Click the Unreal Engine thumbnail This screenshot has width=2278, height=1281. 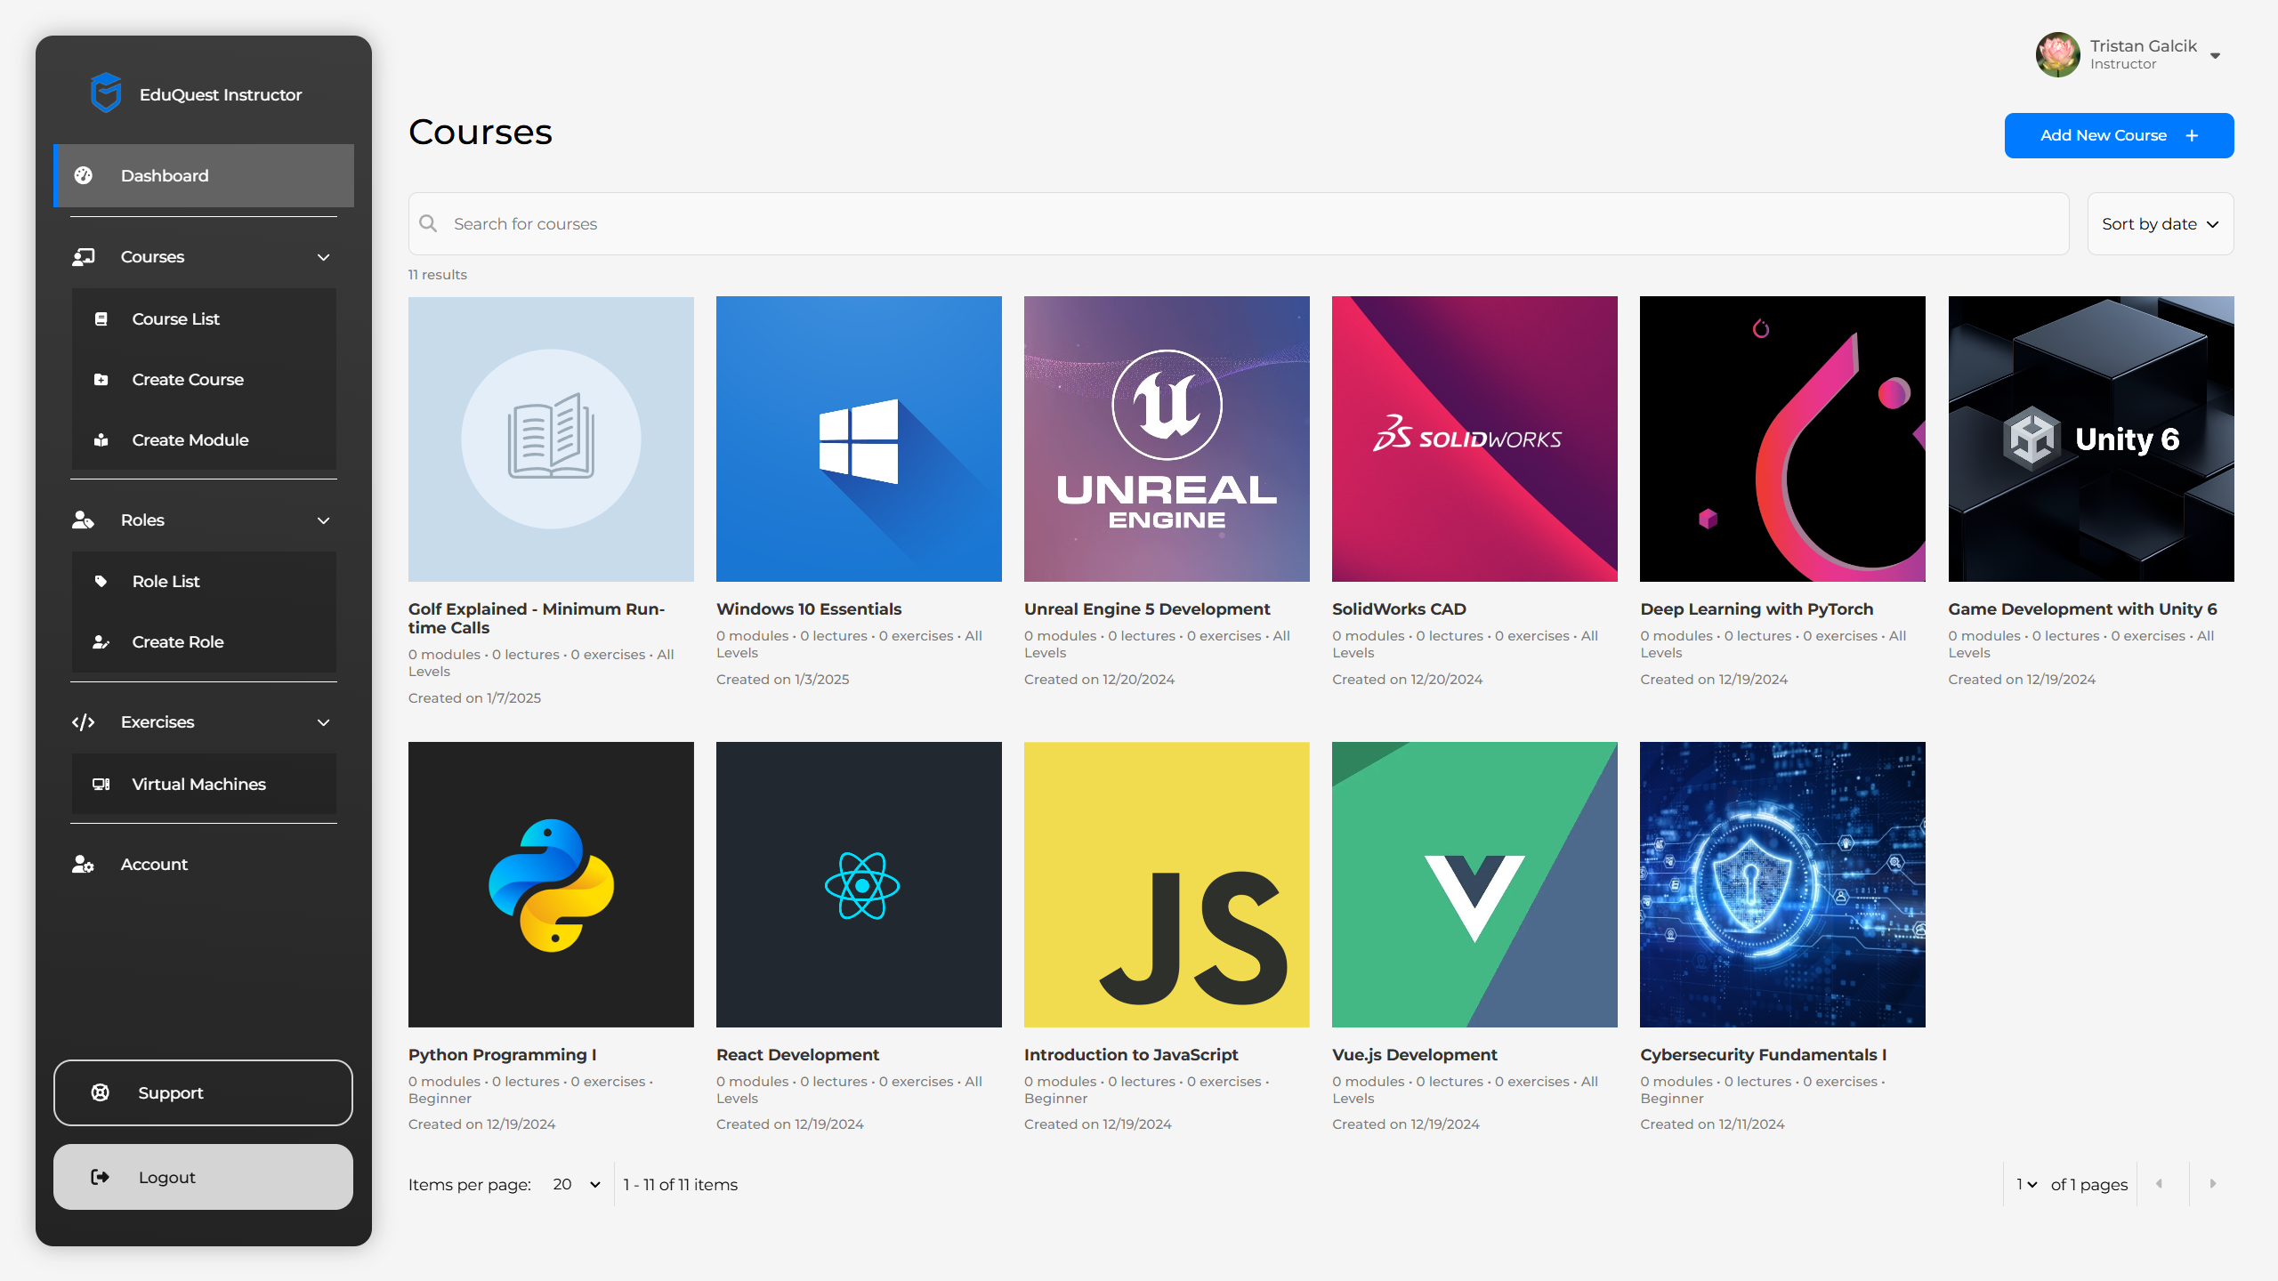(1167, 439)
